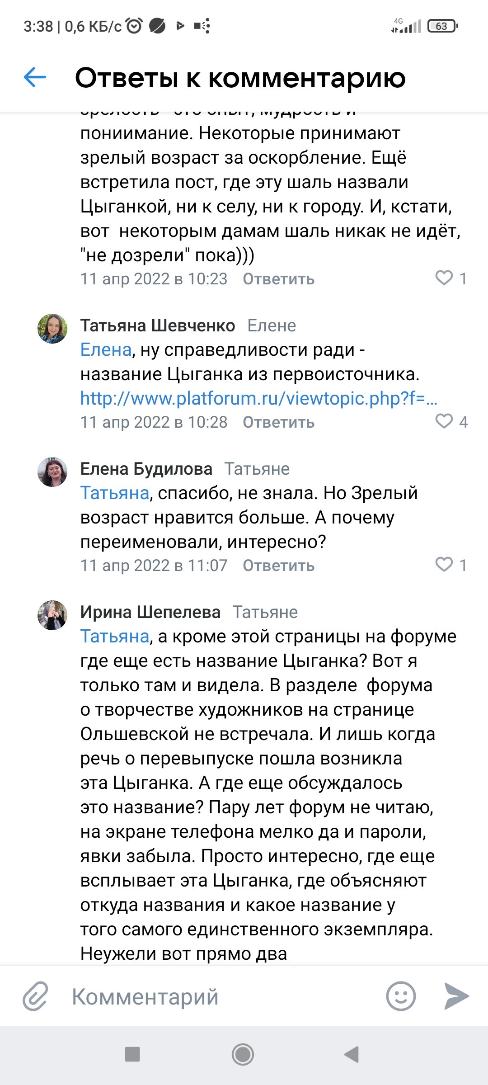
Task: Reply to the 10:23 comment
Action: click(x=278, y=279)
